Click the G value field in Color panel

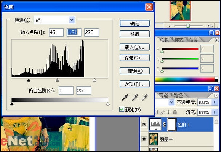207,58
